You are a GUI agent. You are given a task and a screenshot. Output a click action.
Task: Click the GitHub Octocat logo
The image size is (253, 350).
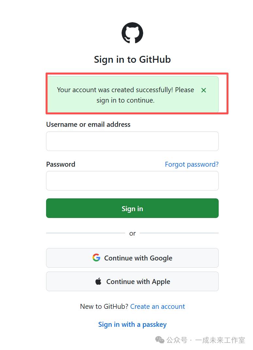(132, 33)
